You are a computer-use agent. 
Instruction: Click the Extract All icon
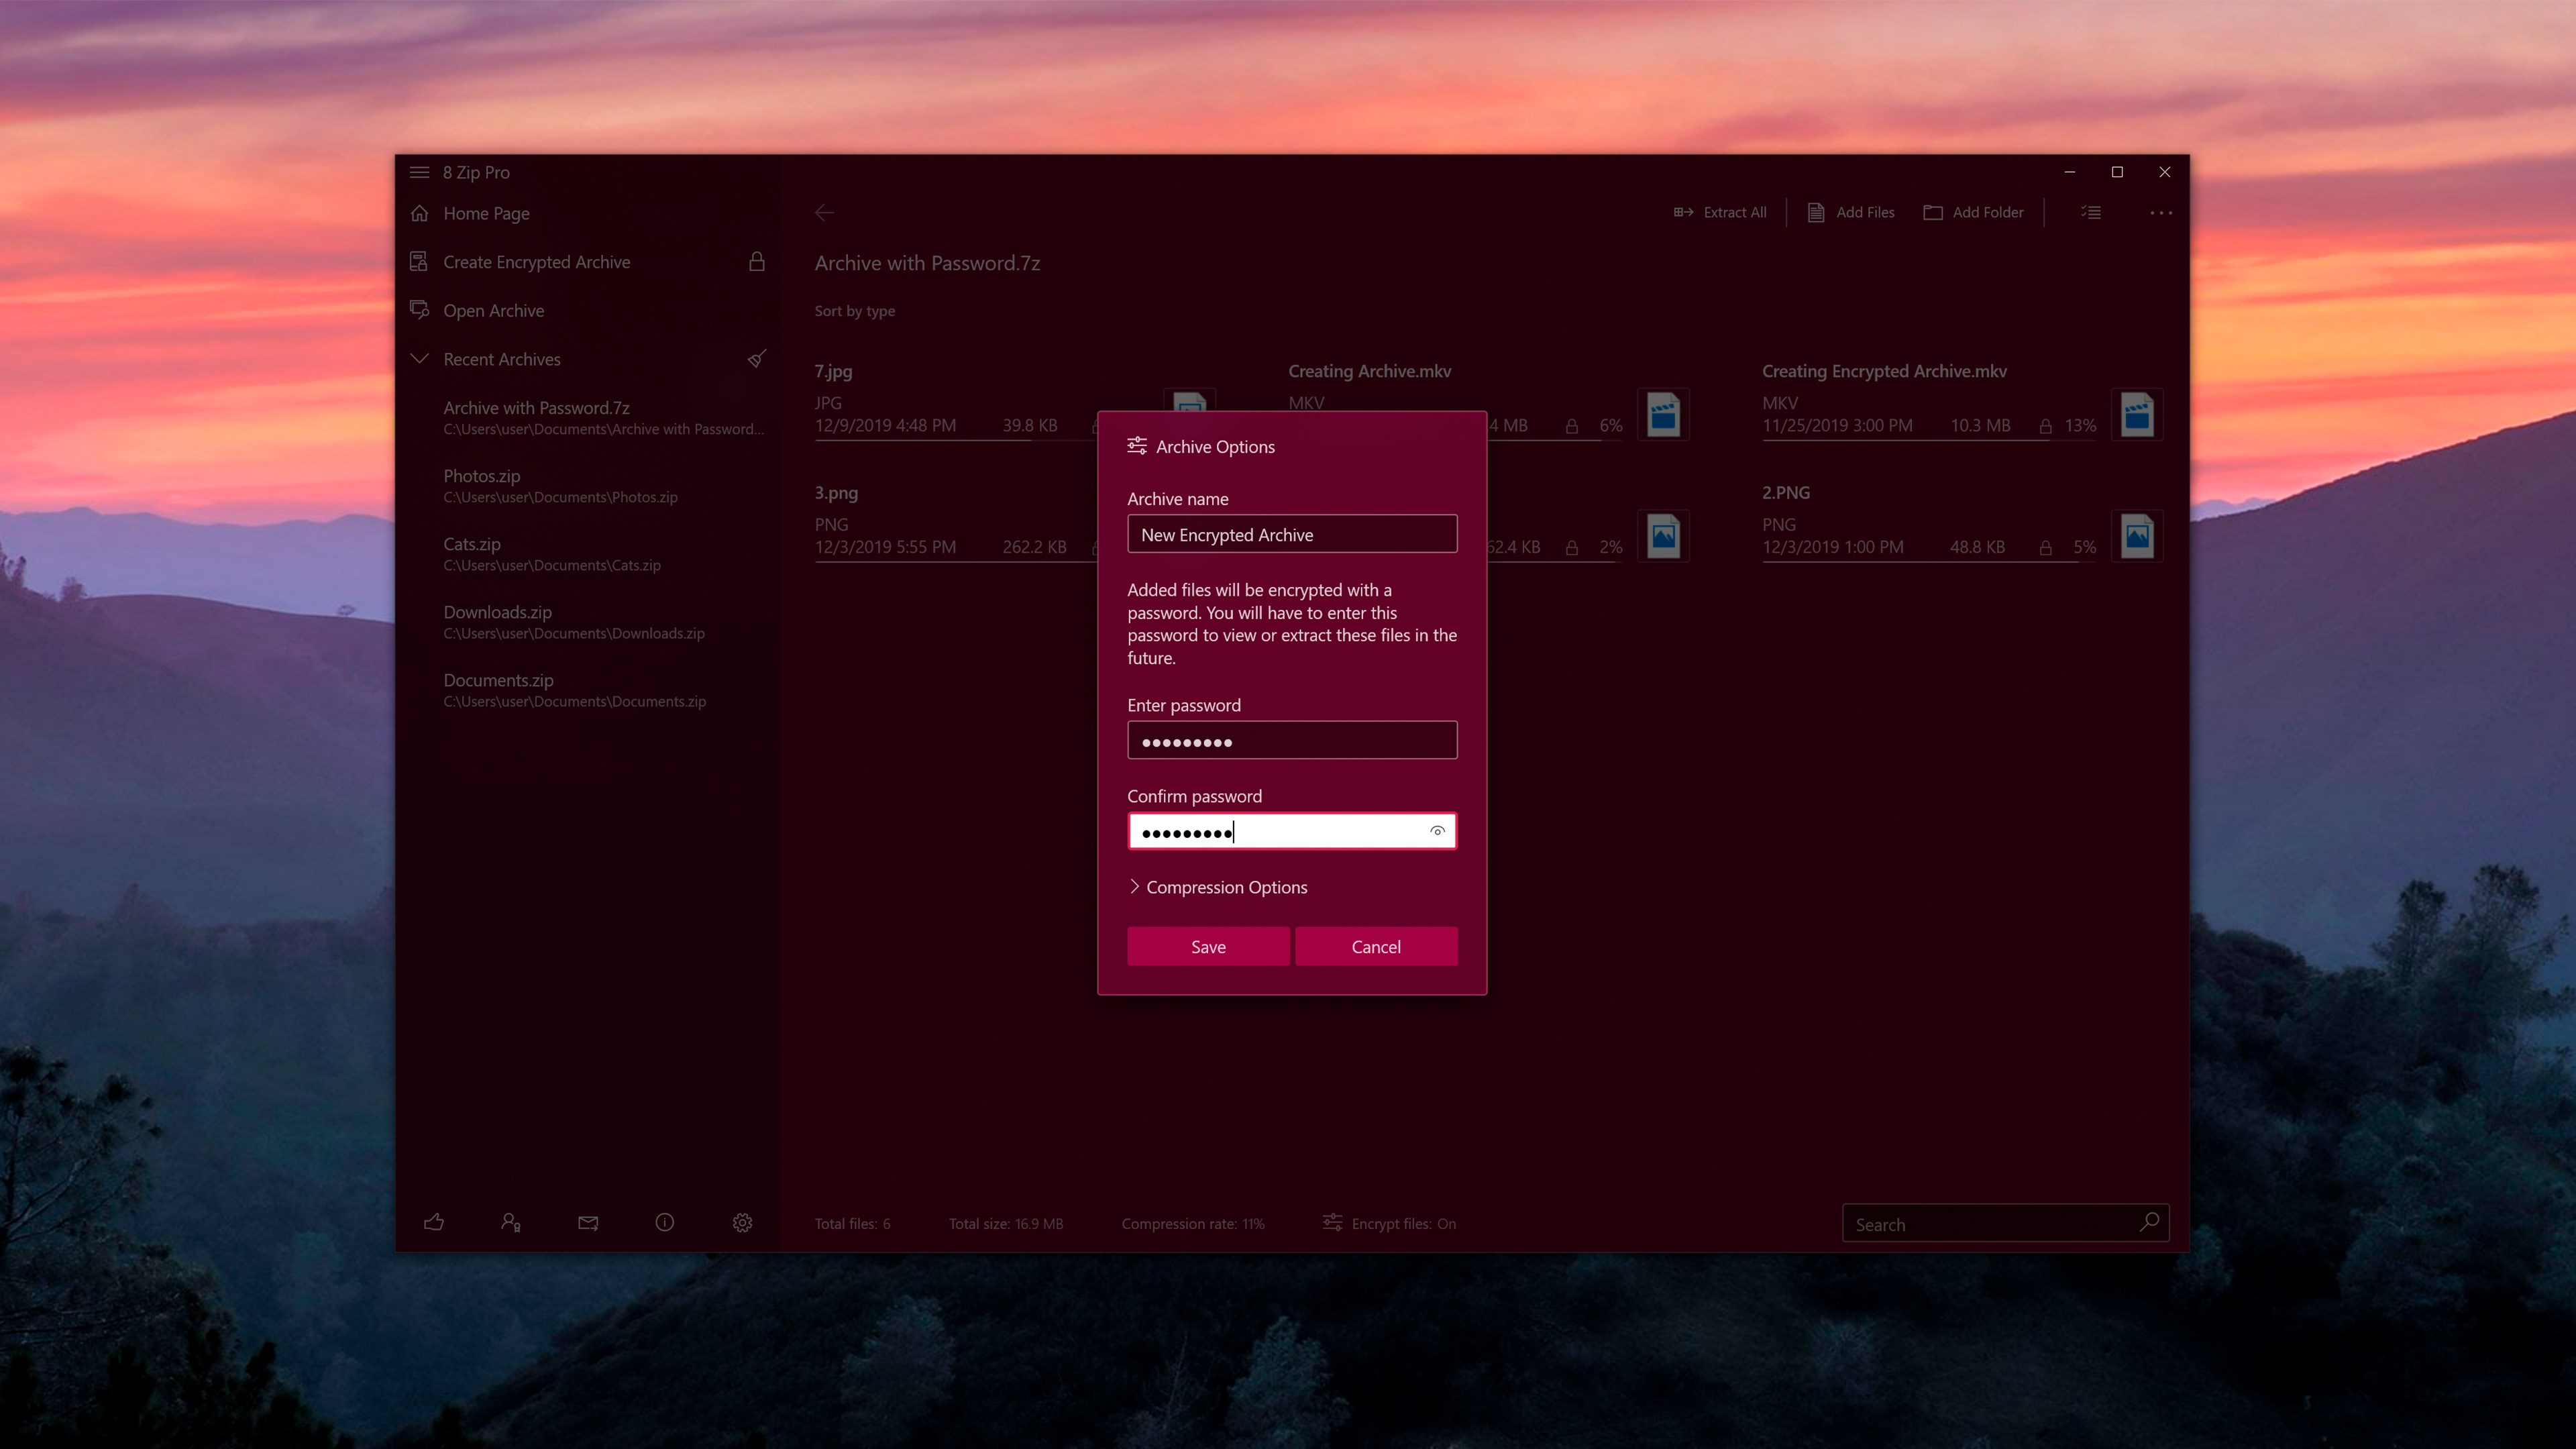tap(1684, 212)
